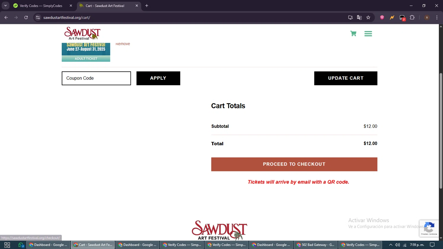443x249 pixels.
Task: Open Chrome's three-dot menu
Action: pos(437,17)
